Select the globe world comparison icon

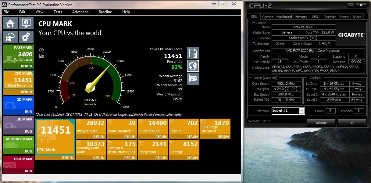[x=193, y=66]
